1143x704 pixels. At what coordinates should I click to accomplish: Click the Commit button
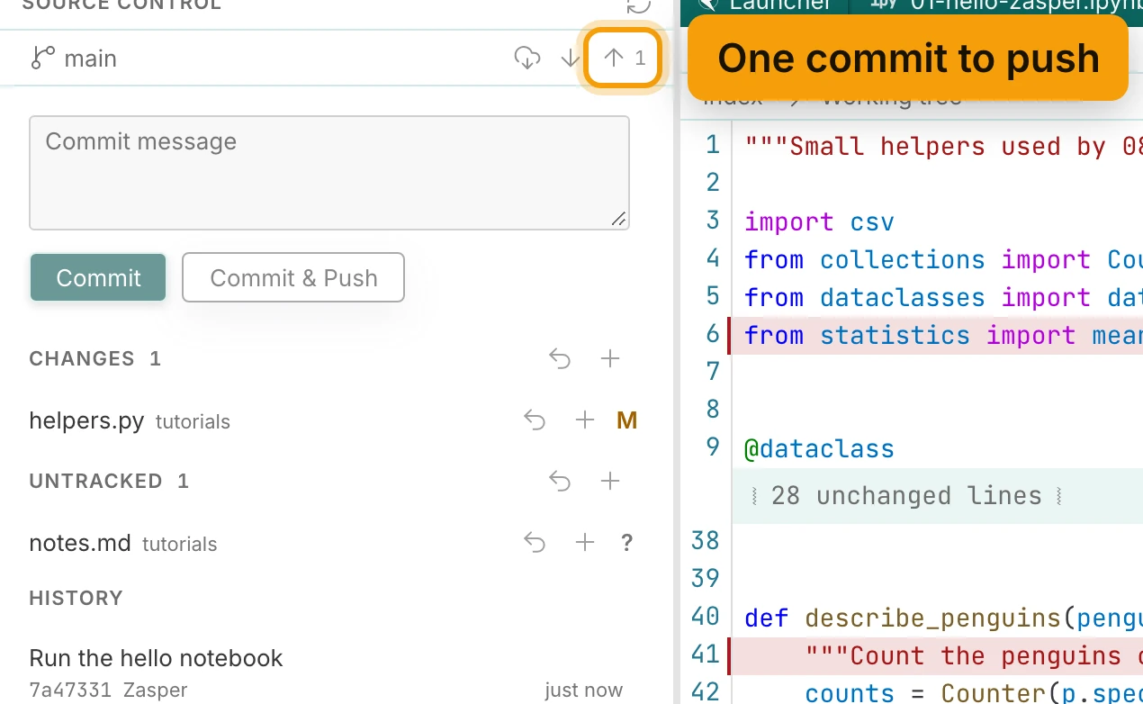click(x=98, y=277)
